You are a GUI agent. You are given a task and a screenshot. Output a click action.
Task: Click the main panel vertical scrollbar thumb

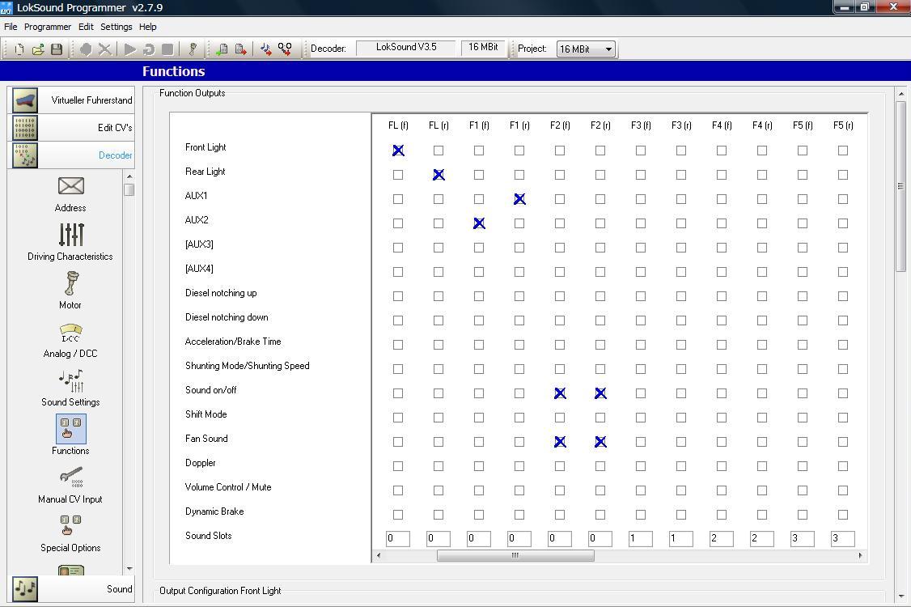click(x=901, y=186)
